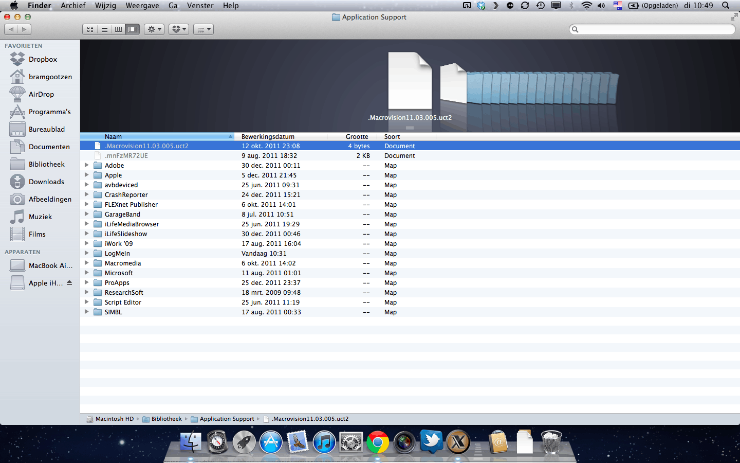Open iTunes from the Dock
740x463 pixels.
tap(324, 442)
